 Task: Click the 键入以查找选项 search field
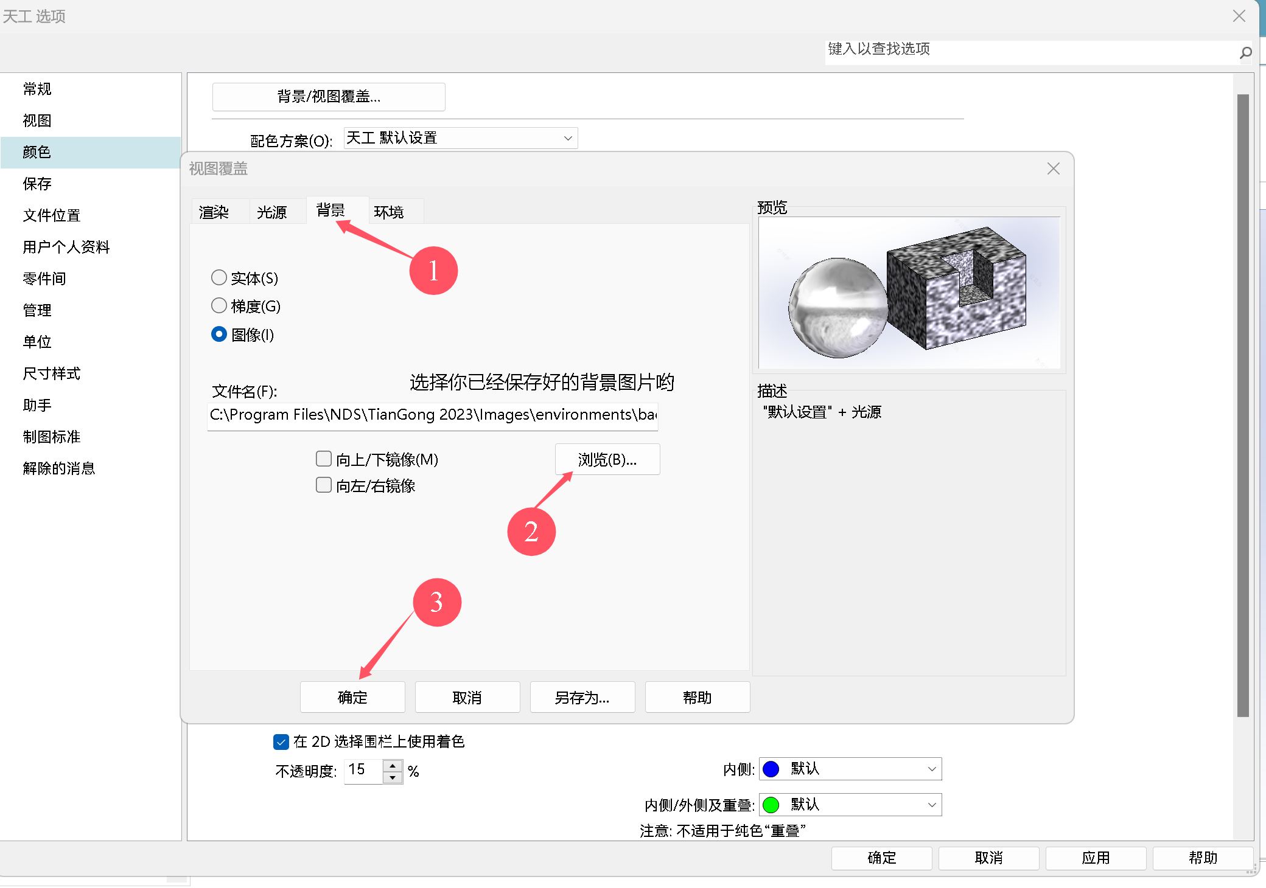(1032, 52)
